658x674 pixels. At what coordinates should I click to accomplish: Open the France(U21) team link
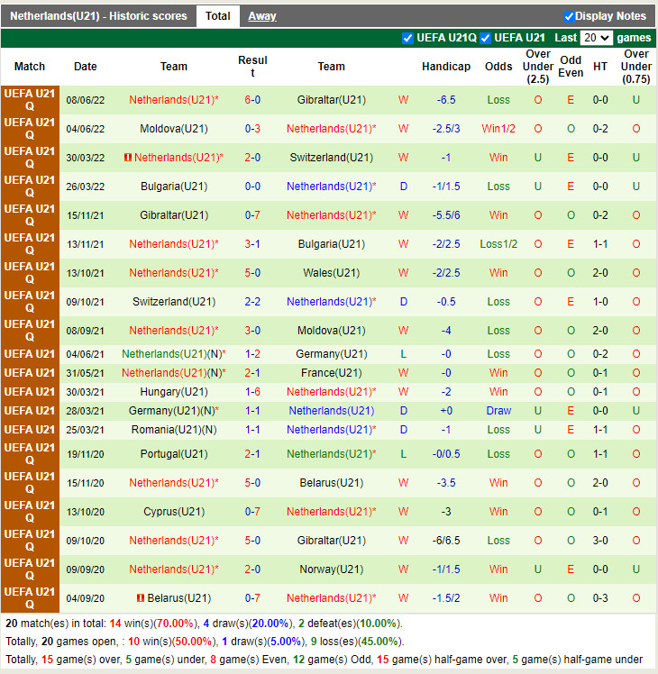click(x=331, y=373)
